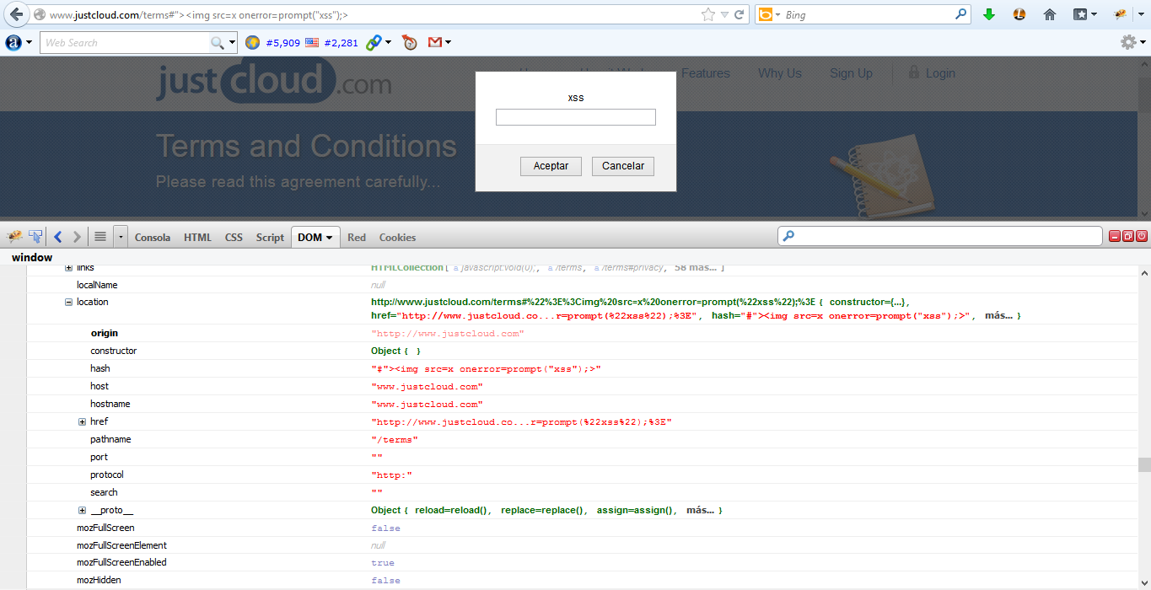Select the protocol "http:" value
Viewport: 1151px width, 590px height.
click(391, 475)
